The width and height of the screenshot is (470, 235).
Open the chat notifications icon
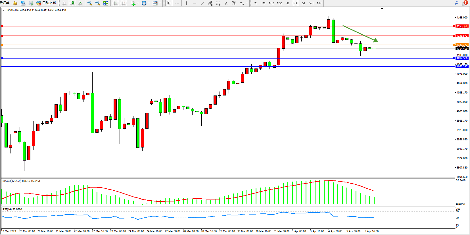[465, 3]
